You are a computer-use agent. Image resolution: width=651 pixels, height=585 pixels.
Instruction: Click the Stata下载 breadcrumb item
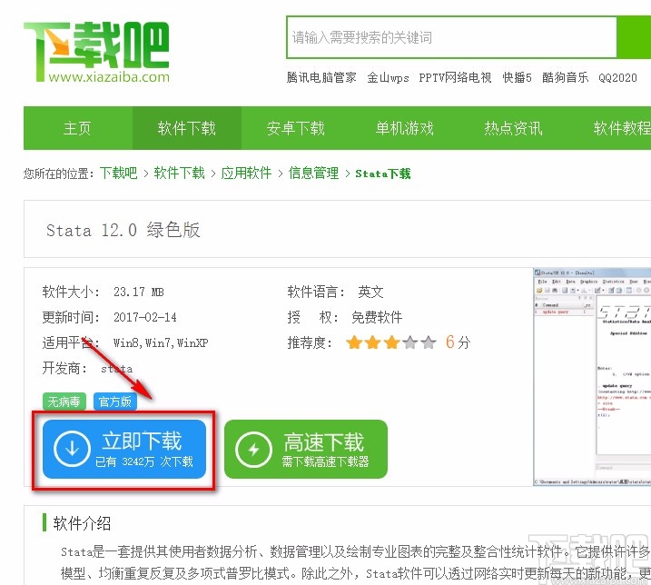coord(383,174)
